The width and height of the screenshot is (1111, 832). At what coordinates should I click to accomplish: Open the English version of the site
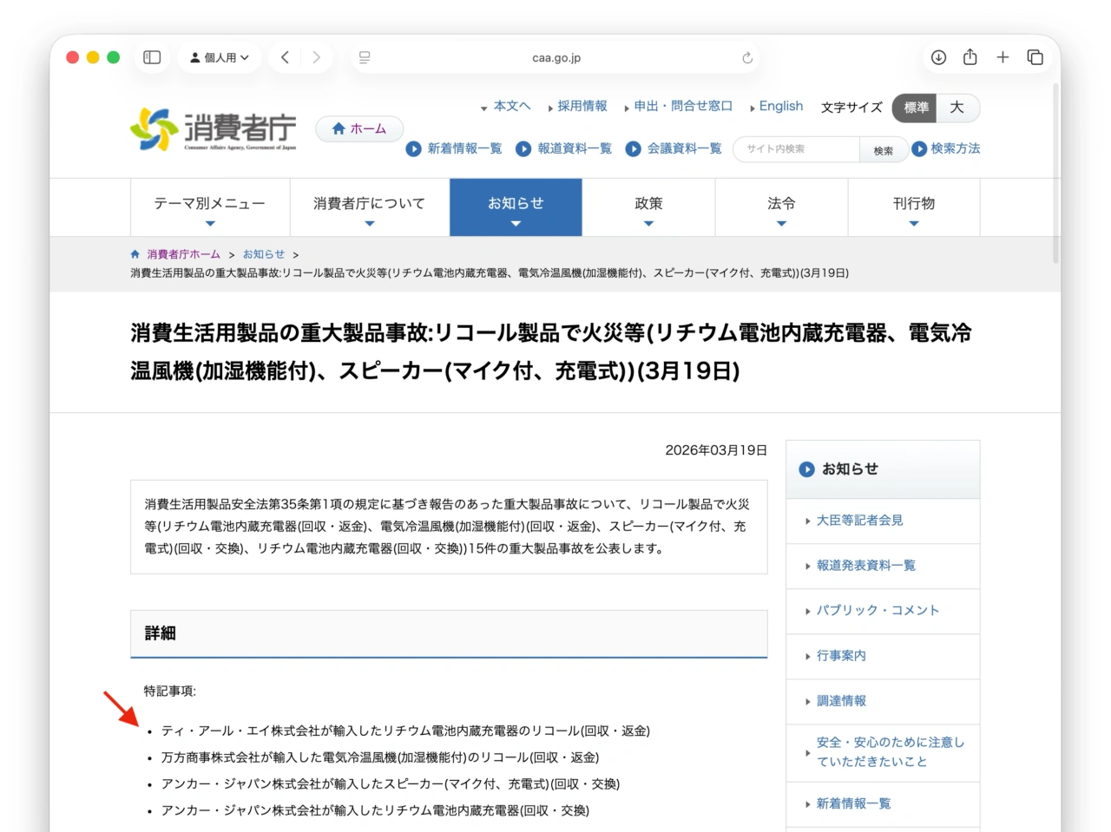coord(779,106)
